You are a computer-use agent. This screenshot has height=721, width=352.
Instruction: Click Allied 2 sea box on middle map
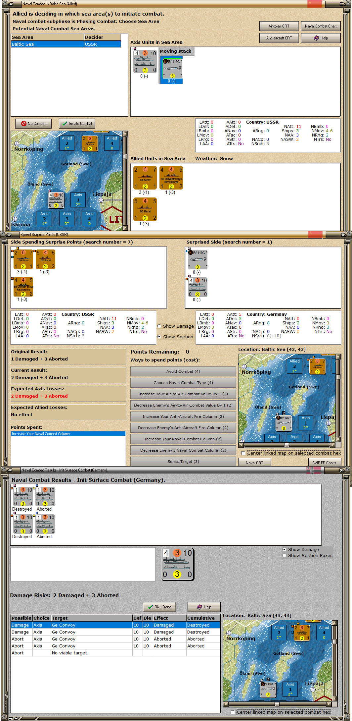point(294,366)
